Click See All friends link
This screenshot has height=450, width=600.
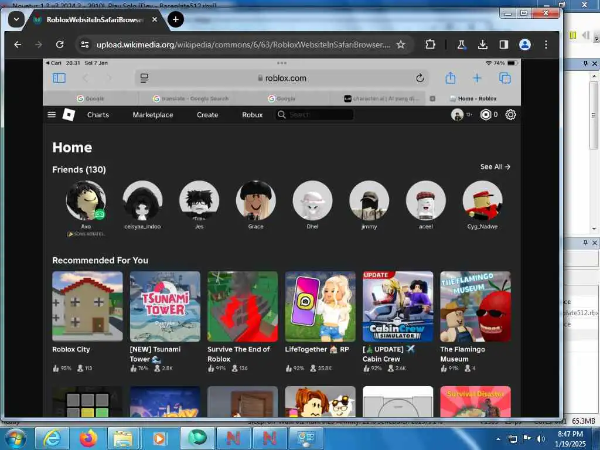495,167
